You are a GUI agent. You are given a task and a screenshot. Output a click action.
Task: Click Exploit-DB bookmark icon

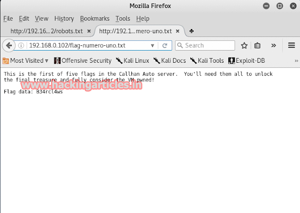click(x=231, y=61)
